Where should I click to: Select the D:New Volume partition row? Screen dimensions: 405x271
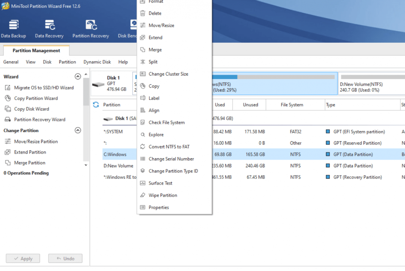tap(254, 166)
